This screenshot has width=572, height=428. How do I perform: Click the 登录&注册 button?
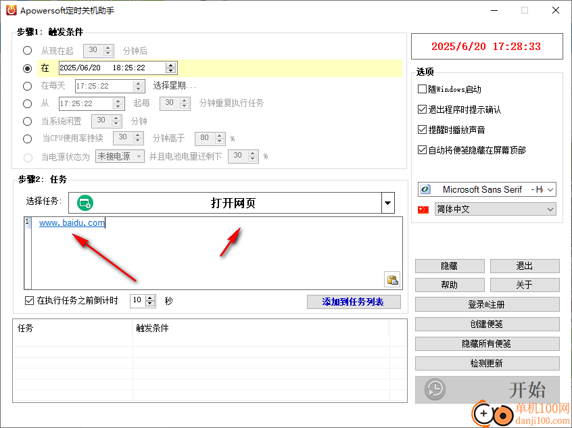(x=487, y=304)
